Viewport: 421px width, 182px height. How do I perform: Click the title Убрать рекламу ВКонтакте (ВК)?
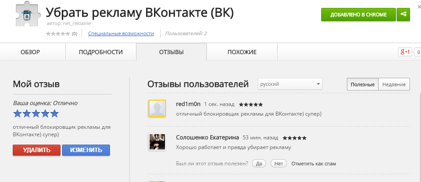click(x=139, y=12)
